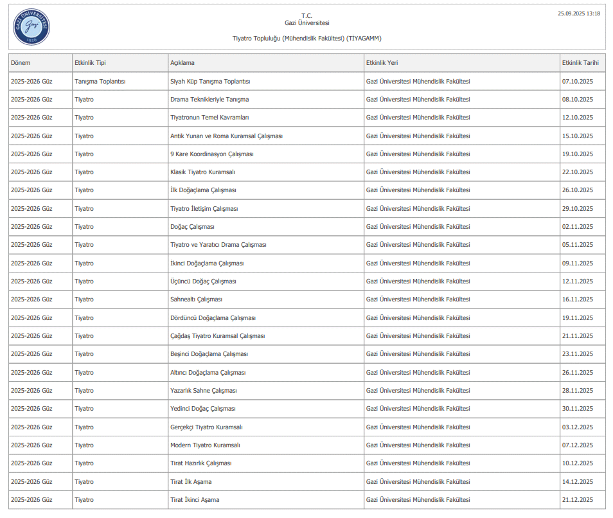Image resolution: width=613 pixels, height=518 pixels.
Task: Select the Yazarlık Sahne Çalışması cell
Action: (x=204, y=391)
